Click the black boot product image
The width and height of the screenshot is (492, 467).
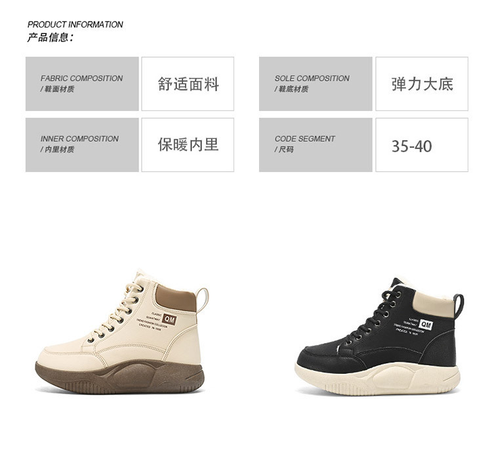[x=379, y=336]
